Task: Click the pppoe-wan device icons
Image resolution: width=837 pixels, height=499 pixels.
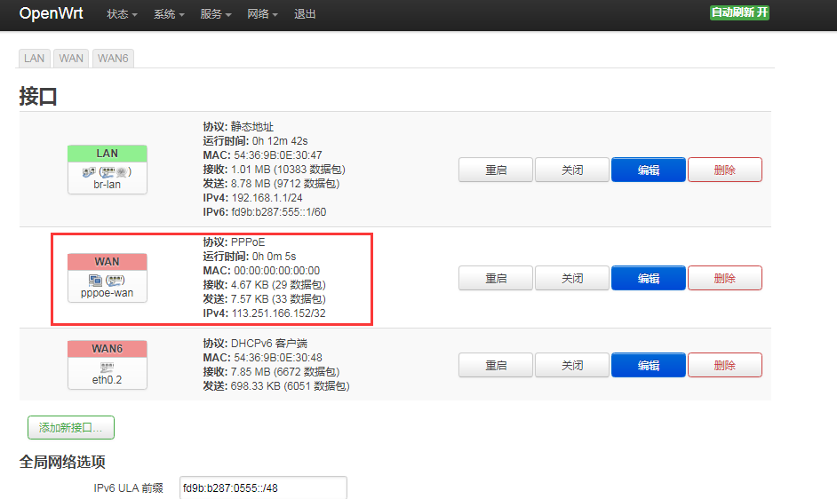Action: pos(107,281)
